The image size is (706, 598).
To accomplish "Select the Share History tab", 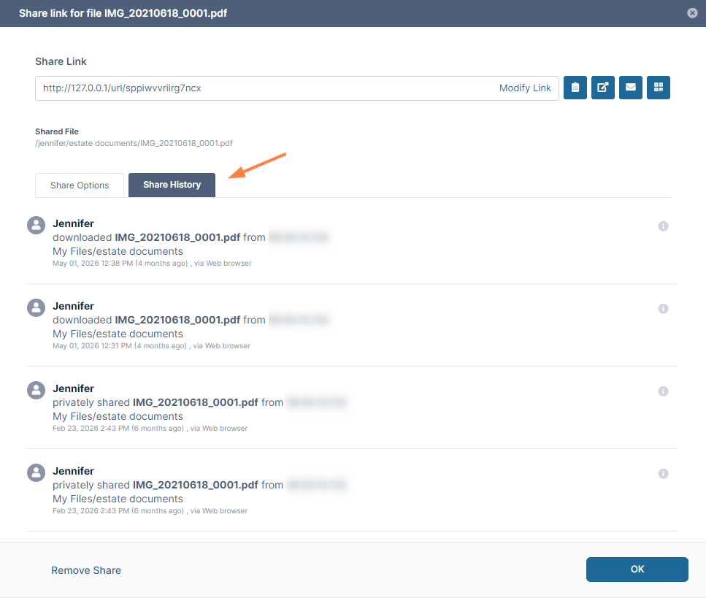I will pyautogui.click(x=172, y=185).
